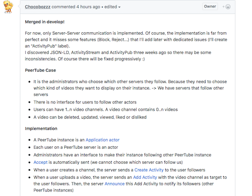Click the Owner badge label
Viewport: 252px width, 196px height.
click(x=210, y=7)
